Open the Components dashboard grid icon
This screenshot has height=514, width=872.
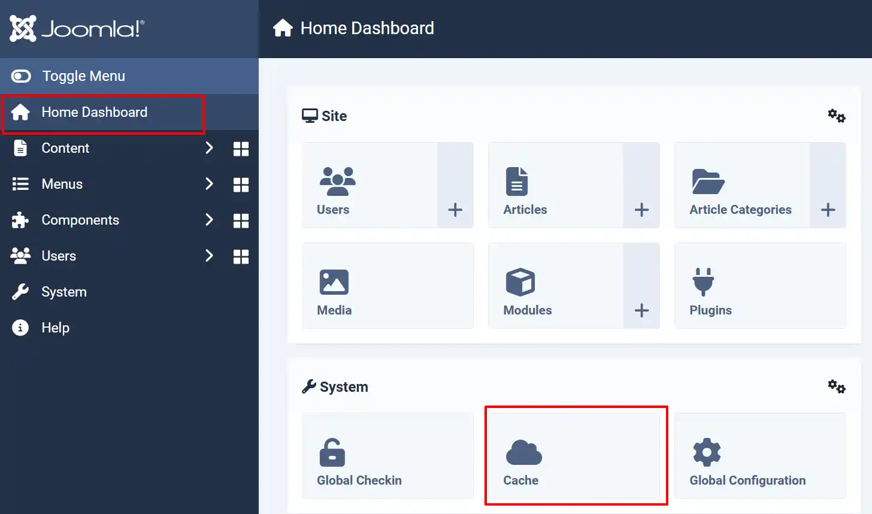[x=241, y=220]
